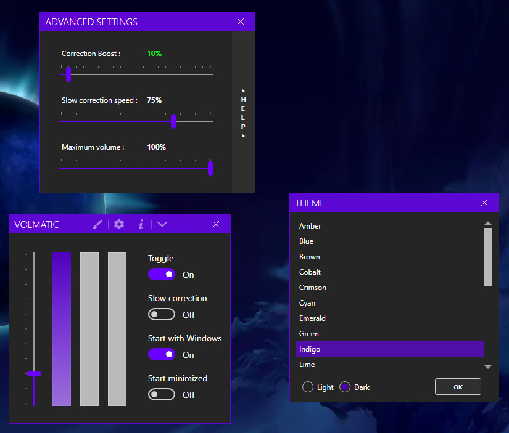Viewport: 509px width, 433px height.
Task: Confirm theme with the OK button
Action: coord(458,386)
